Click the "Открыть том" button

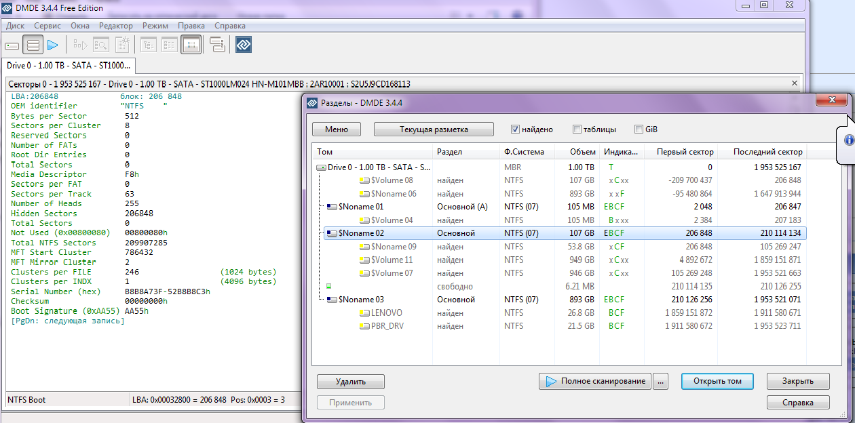(x=717, y=381)
